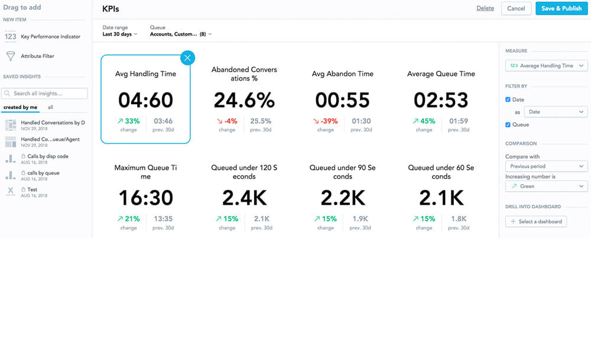Image resolution: width=591 pixels, height=355 pixels.
Task: Click the magnifier icon in insights search
Action: coord(7,93)
